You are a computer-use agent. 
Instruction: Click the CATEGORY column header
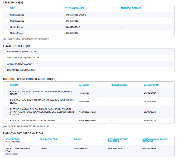tap(84, 85)
